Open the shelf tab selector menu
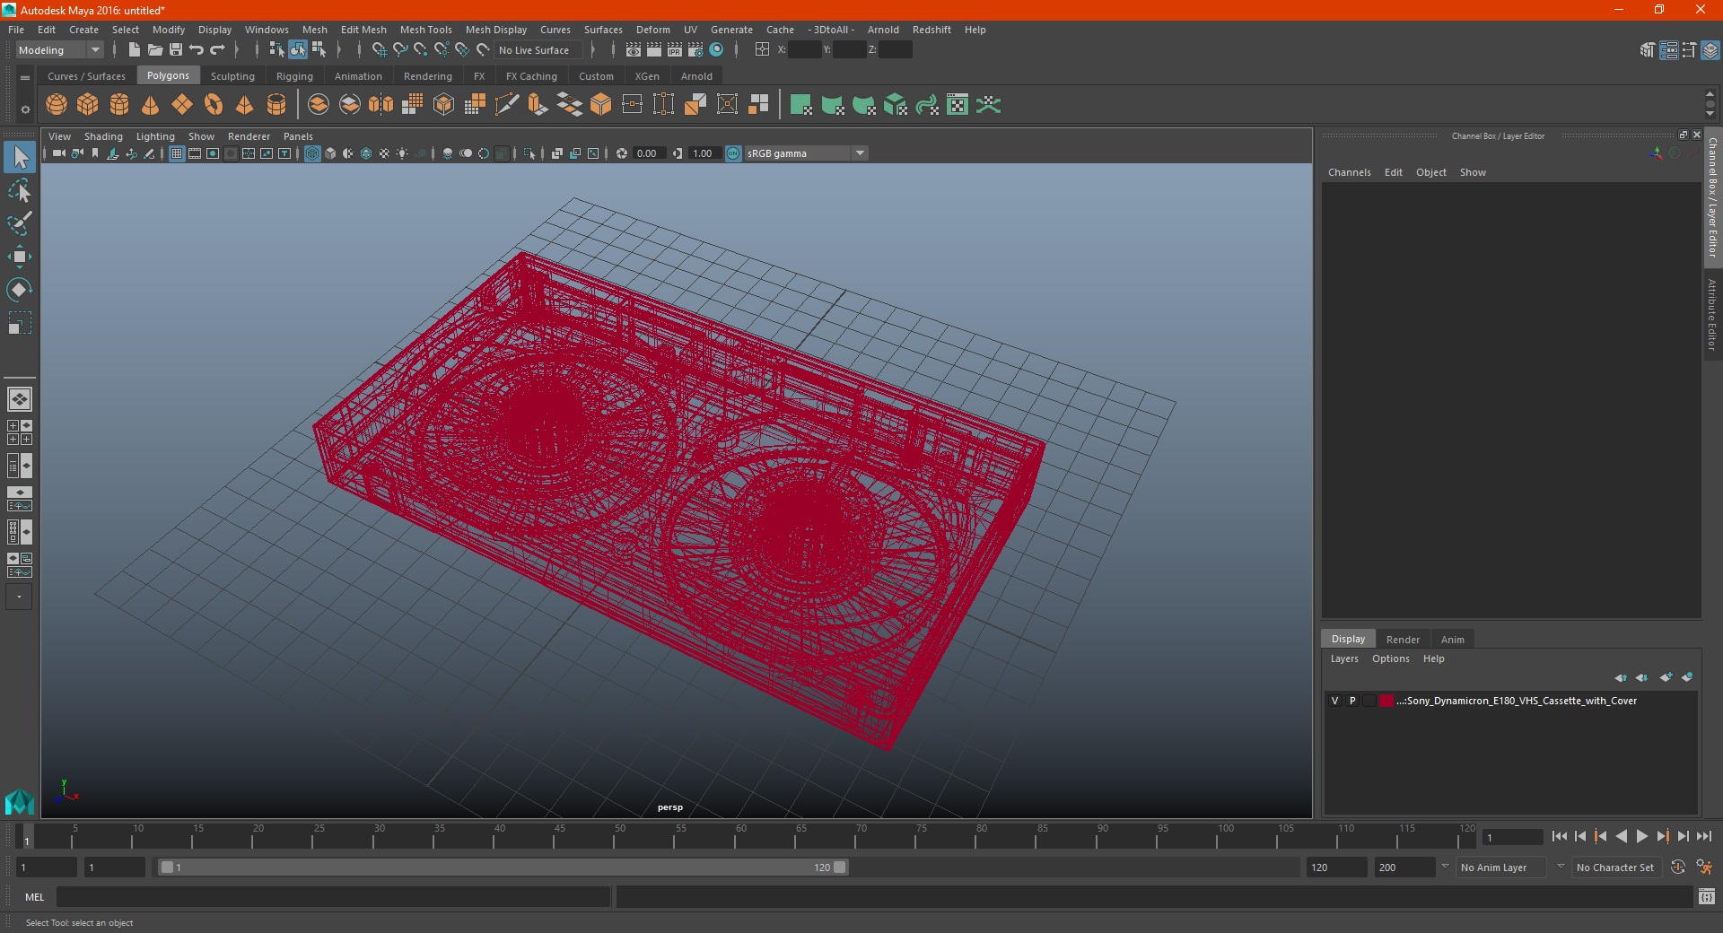 coord(25,78)
